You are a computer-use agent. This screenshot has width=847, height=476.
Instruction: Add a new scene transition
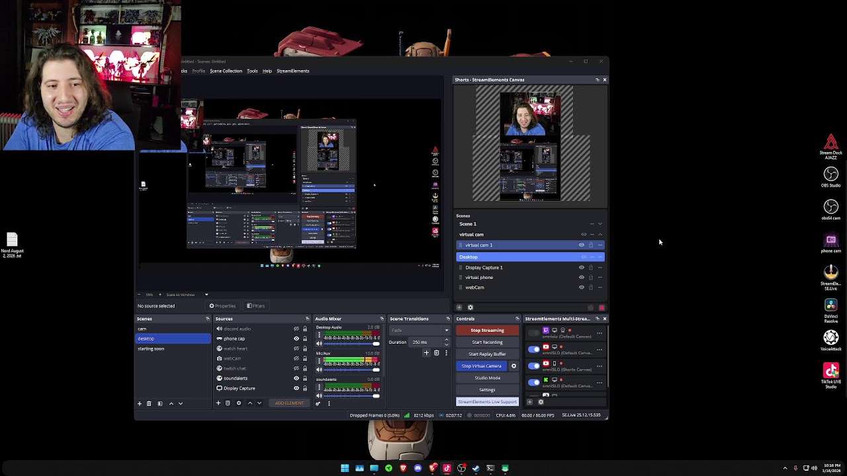pyautogui.click(x=426, y=353)
